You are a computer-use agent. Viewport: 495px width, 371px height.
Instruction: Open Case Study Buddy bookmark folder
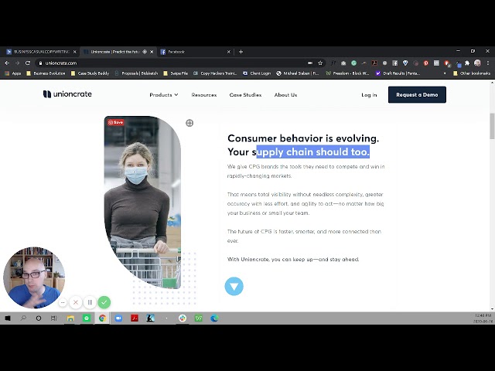pos(90,73)
